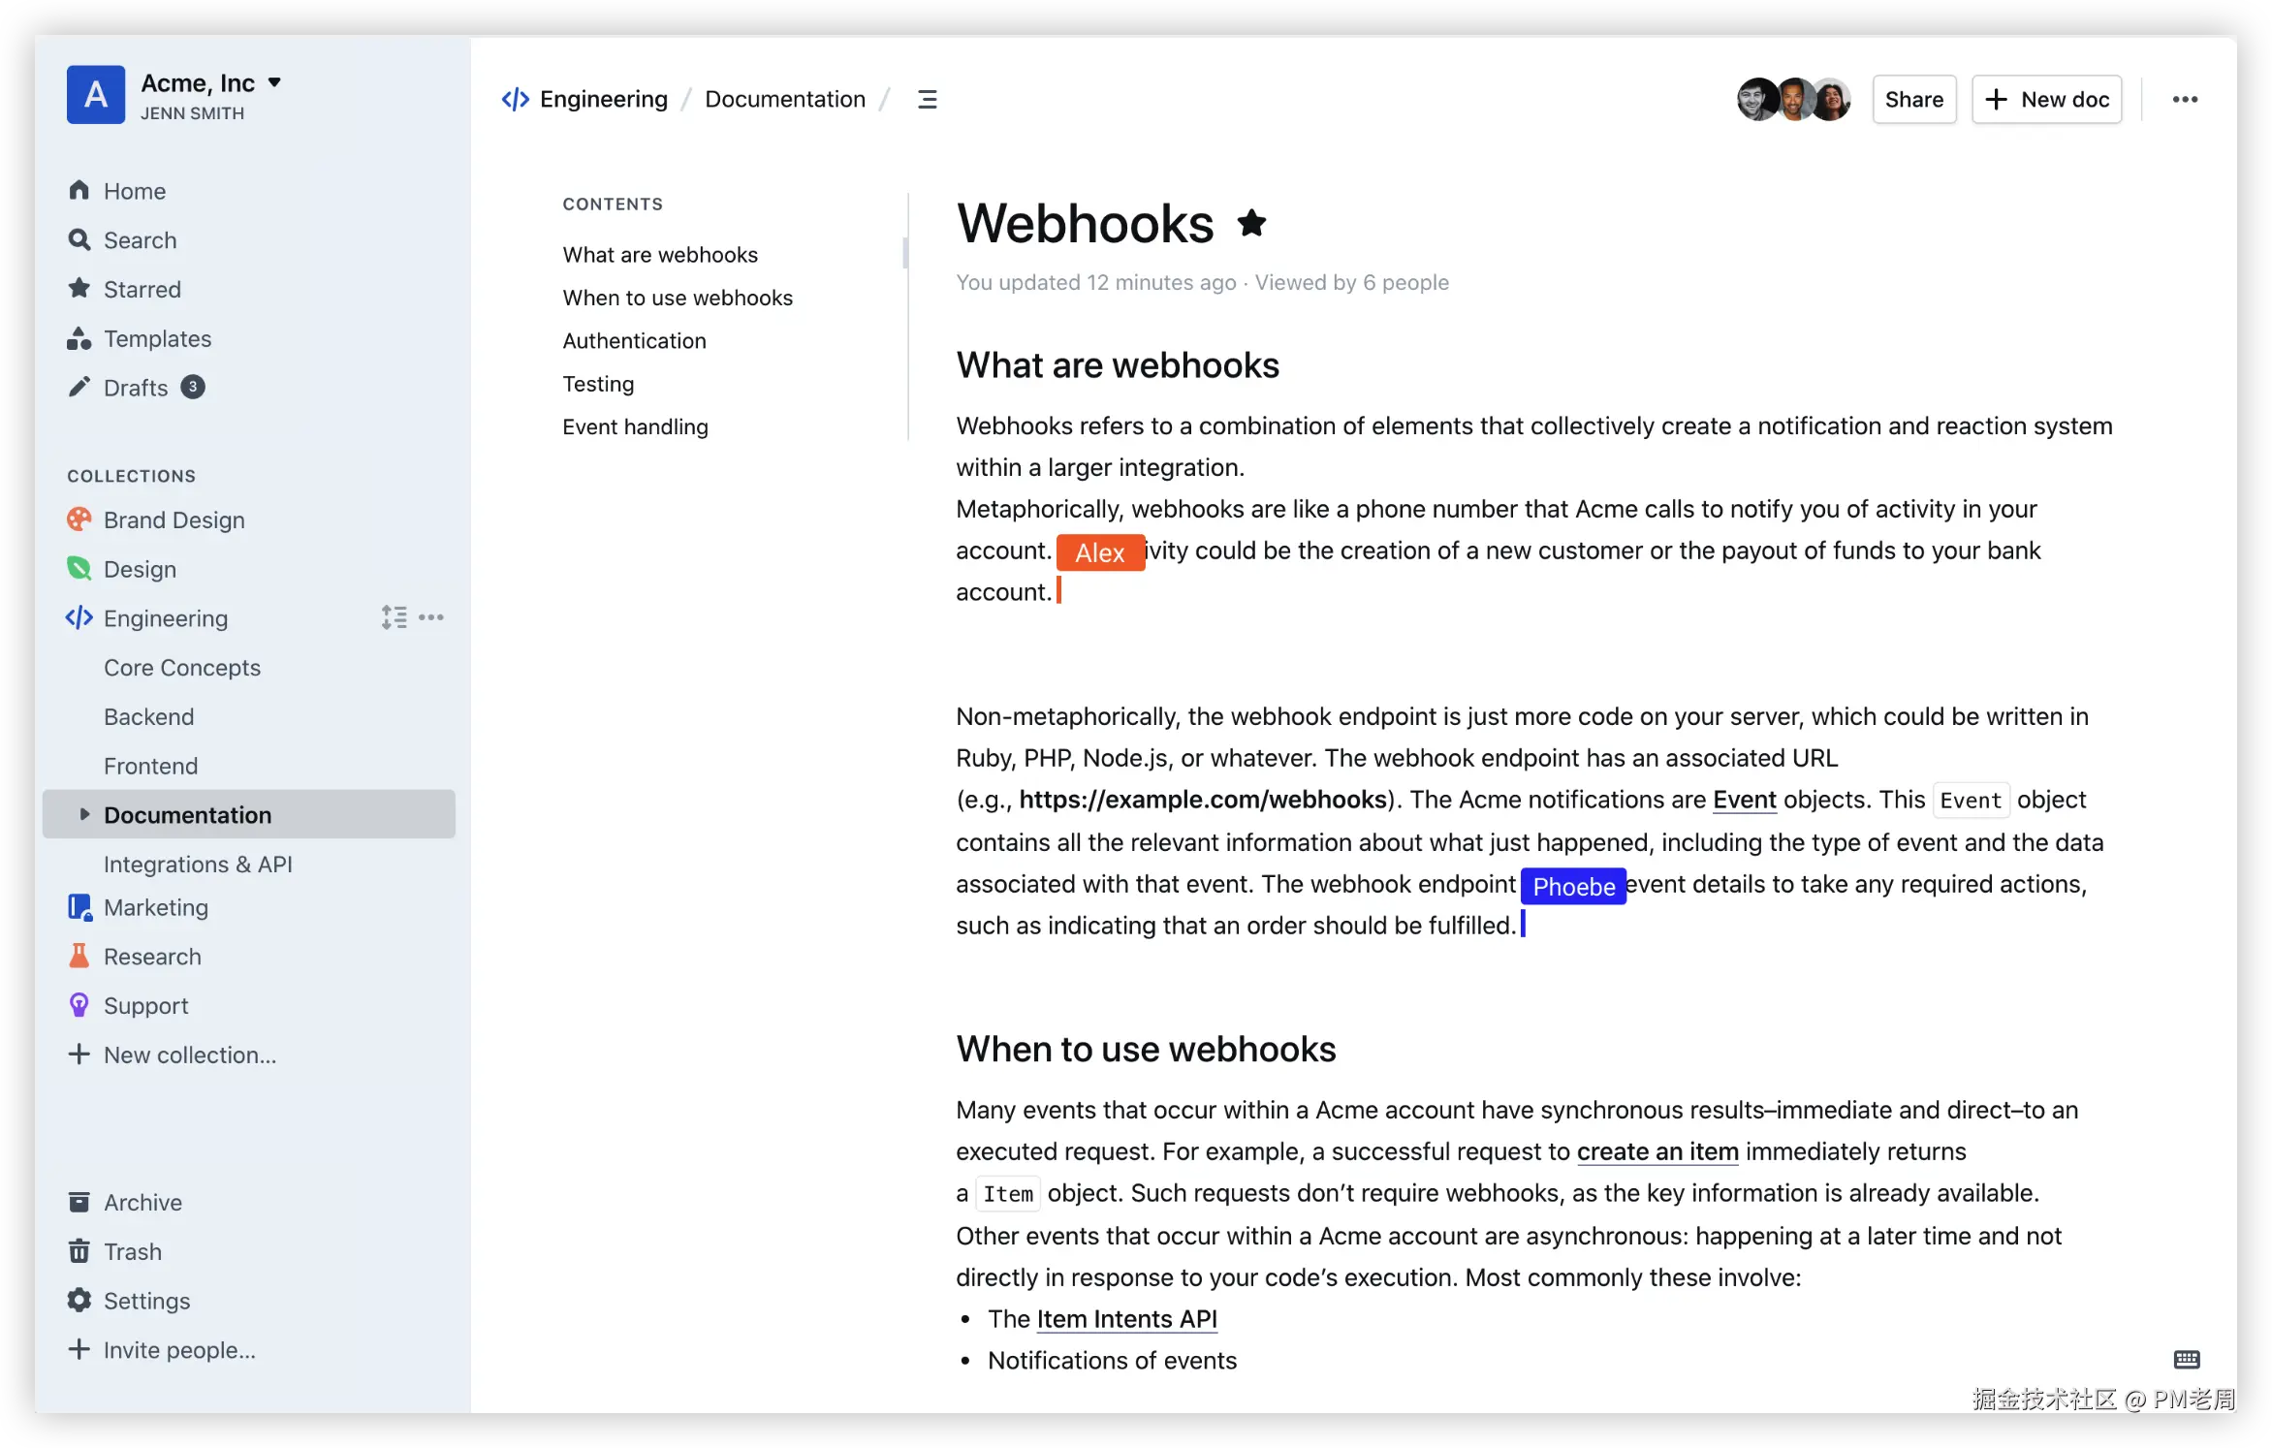The image size is (2272, 1448).
Task: Jump to Event handling in contents
Action: pyautogui.click(x=635, y=426)
